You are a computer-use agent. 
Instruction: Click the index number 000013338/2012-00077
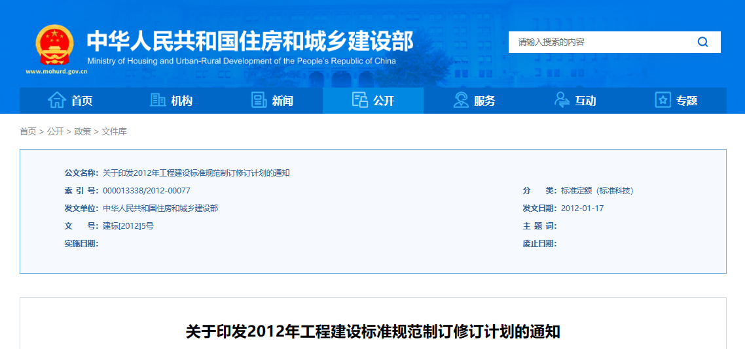pyautogui.click(x=147, y=191)
